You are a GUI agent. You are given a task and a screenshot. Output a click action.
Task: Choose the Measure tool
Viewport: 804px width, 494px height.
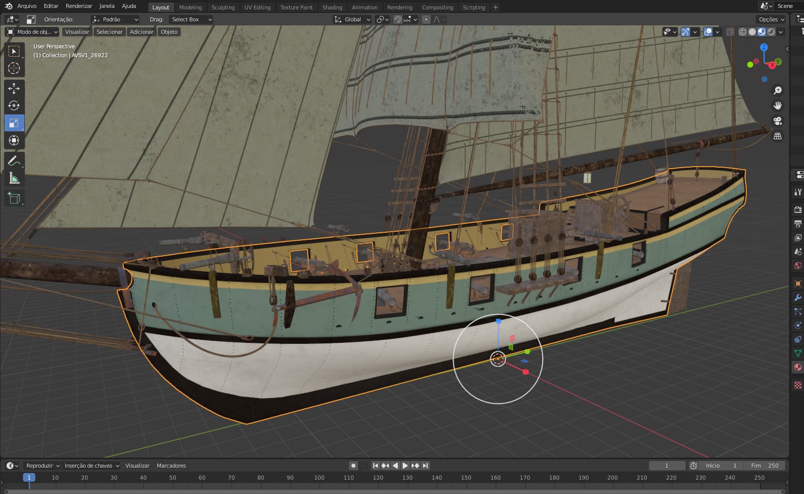14,178
